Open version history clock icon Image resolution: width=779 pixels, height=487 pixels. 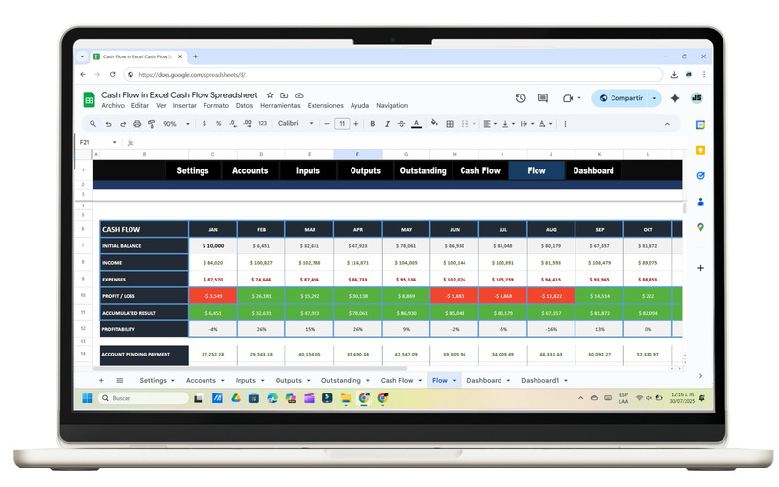(x=520, y=98)
